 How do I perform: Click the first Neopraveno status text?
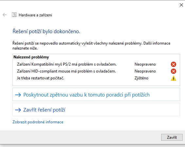pos(145,64)
